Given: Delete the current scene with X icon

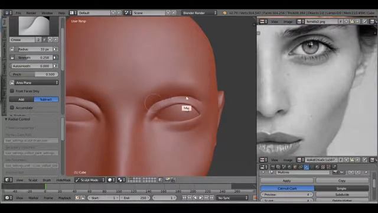Looking at the screenshot, I should click(x=174, y=13).
